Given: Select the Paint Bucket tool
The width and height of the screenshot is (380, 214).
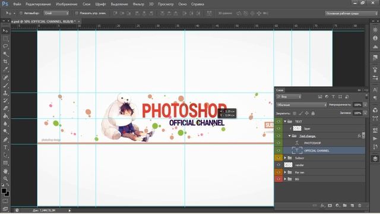Looking at the screenshot, I should (x=5, y=117).
